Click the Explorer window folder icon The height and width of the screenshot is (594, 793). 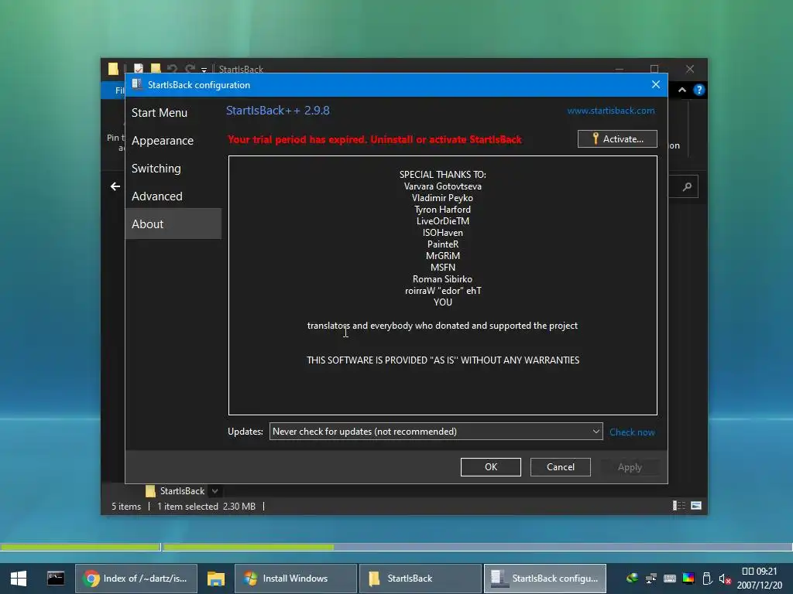tap(113, 69)
